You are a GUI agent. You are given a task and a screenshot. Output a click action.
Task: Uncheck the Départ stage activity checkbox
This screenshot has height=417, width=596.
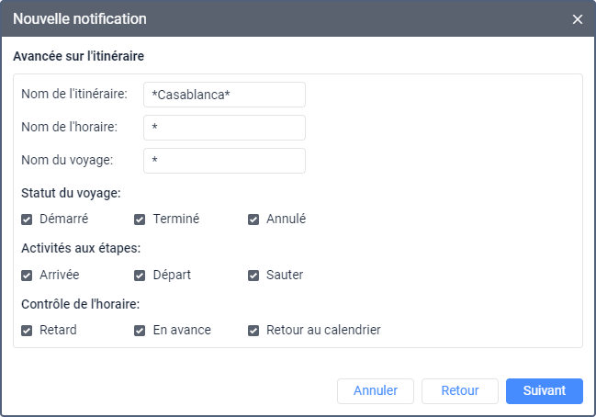click(141, 275)
